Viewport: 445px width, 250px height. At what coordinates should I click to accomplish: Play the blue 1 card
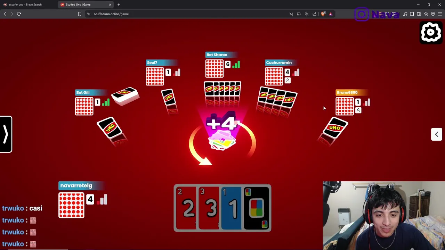coord(232,208)
